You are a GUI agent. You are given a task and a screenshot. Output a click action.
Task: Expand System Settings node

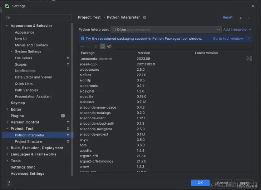11,51
